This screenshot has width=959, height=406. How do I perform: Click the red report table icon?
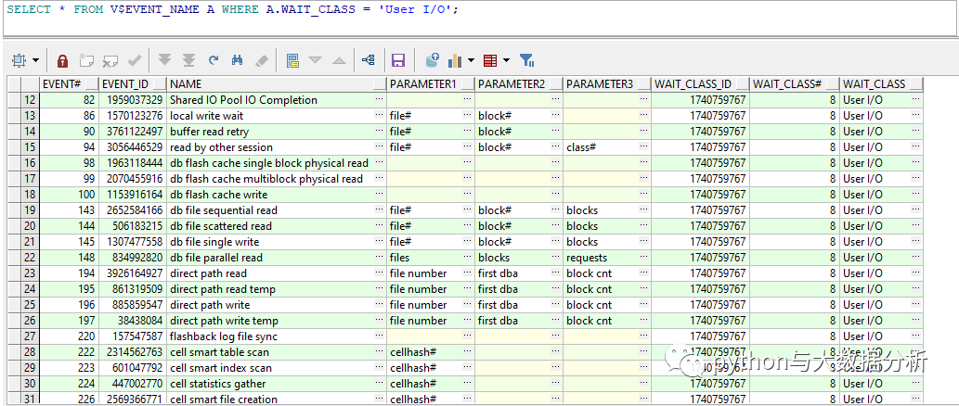490,60
